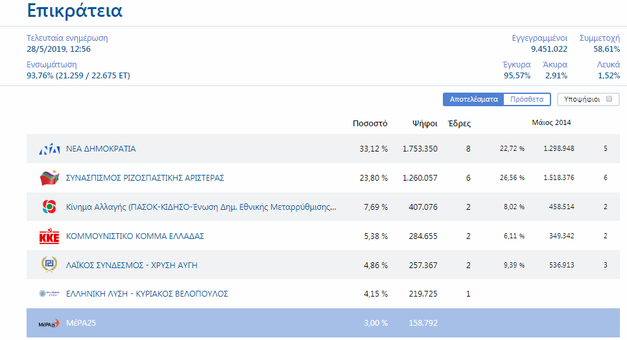Click the 4,15 % percentage value
The image size is (627, 340).
point(375,293)
